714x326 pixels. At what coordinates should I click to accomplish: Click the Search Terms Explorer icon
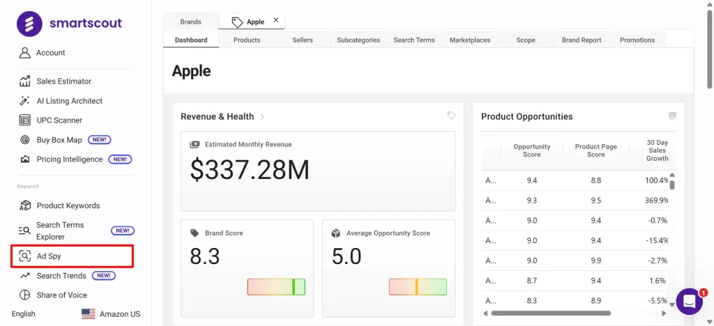(24, 231)
